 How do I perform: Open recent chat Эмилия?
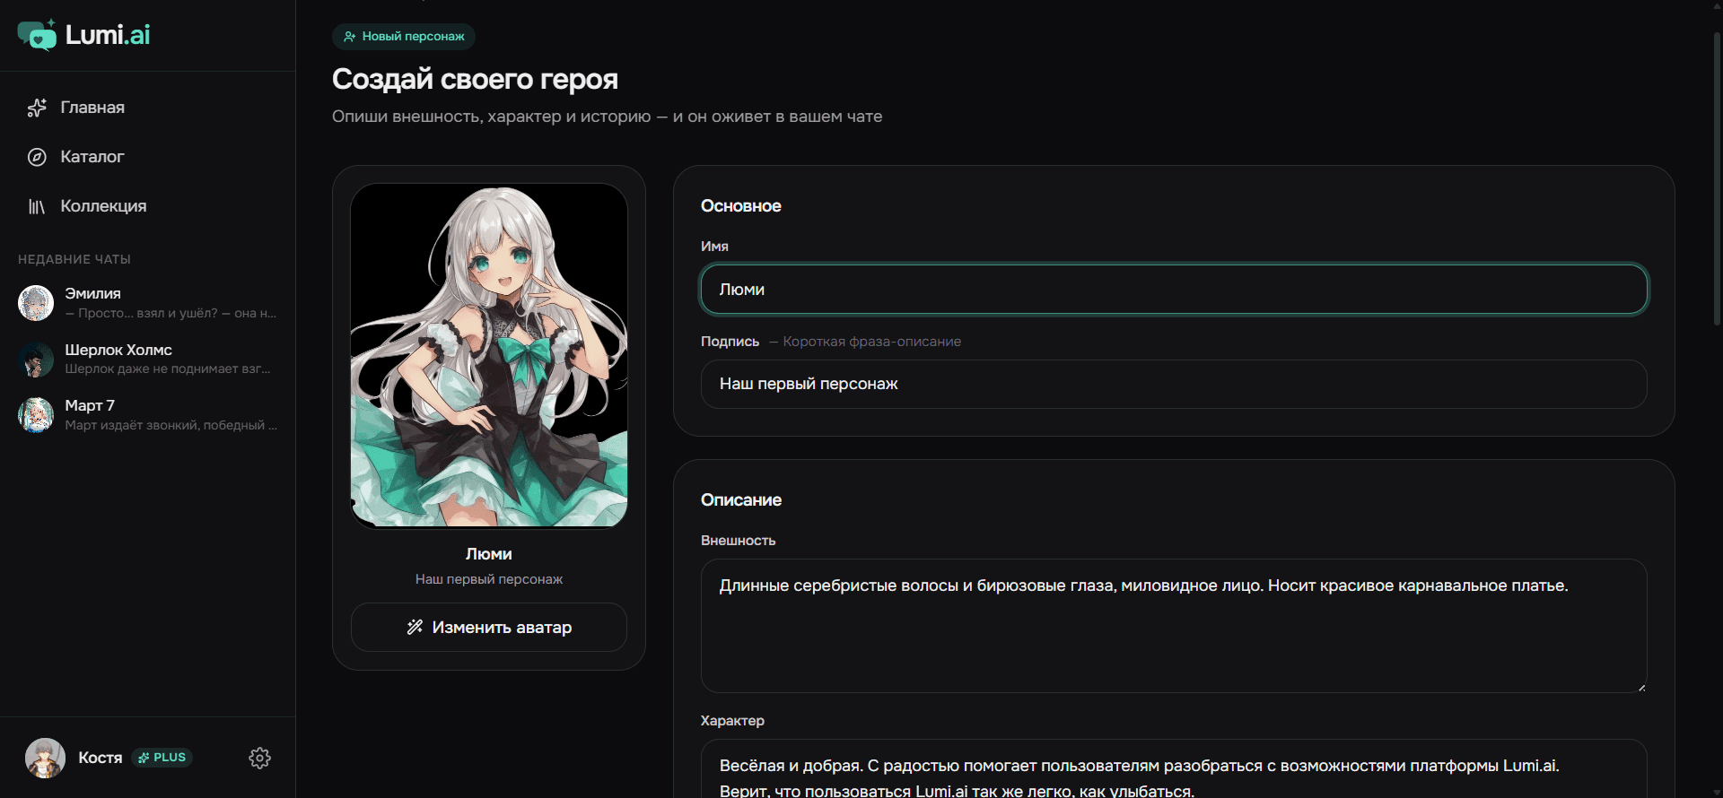click(x=148, y=303)
